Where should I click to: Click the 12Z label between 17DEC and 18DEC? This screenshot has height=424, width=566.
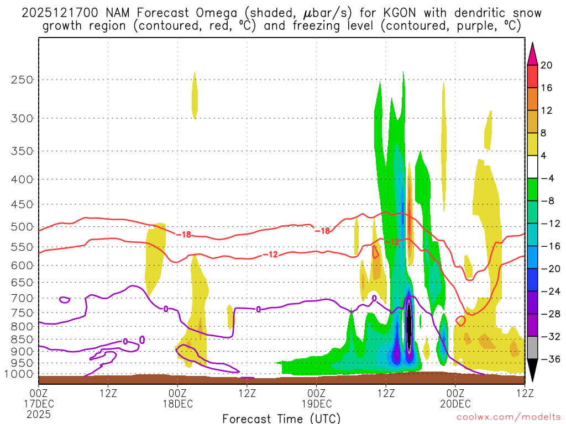pyautogui.click(x=108, y=393)
